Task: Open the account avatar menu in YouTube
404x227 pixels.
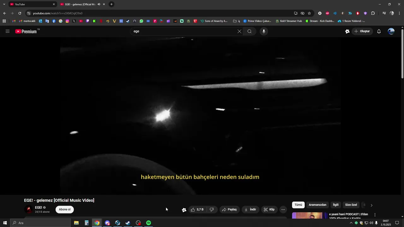Action: [391, 31]
